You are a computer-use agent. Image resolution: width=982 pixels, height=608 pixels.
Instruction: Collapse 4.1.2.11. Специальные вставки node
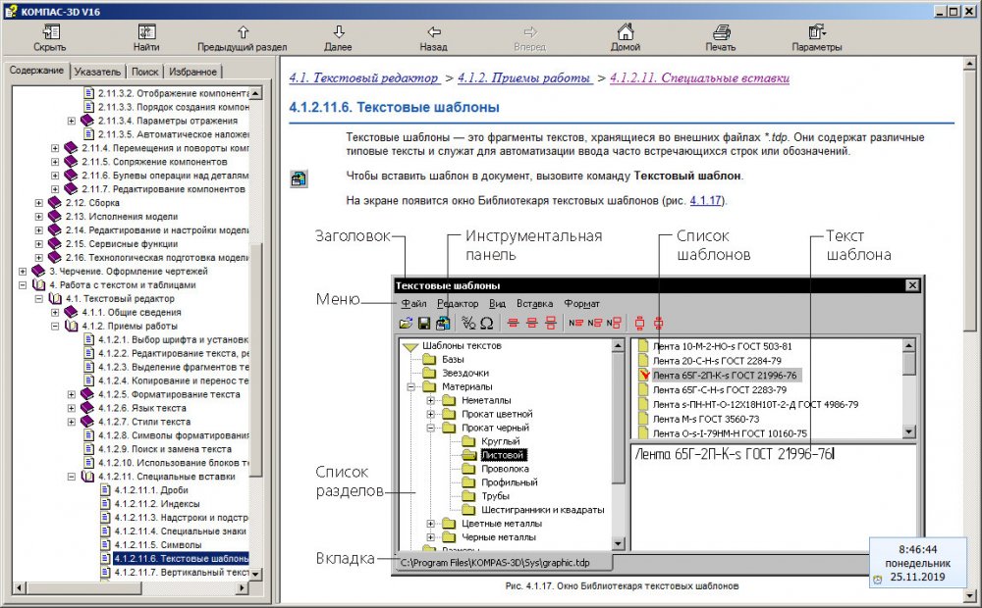click(72, 477)
